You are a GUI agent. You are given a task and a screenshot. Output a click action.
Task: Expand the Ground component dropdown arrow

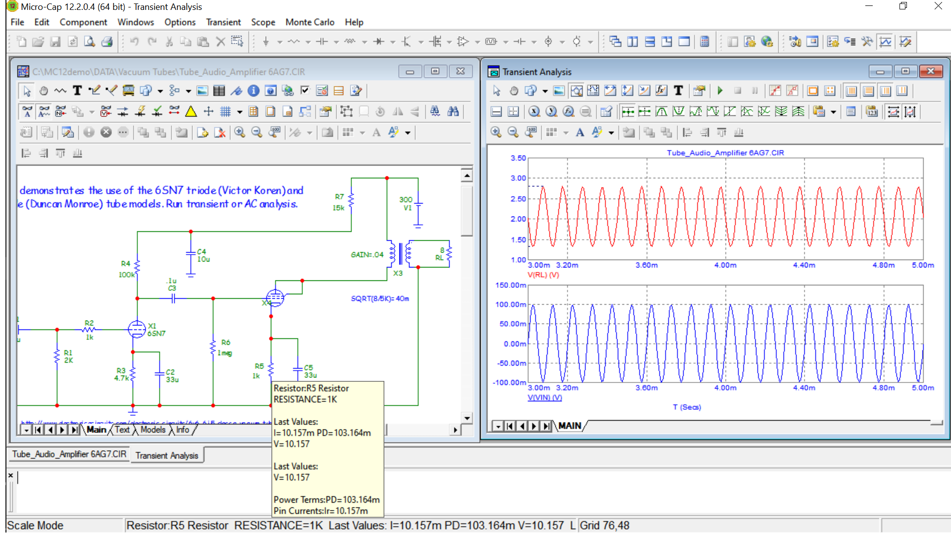point(280,42)
